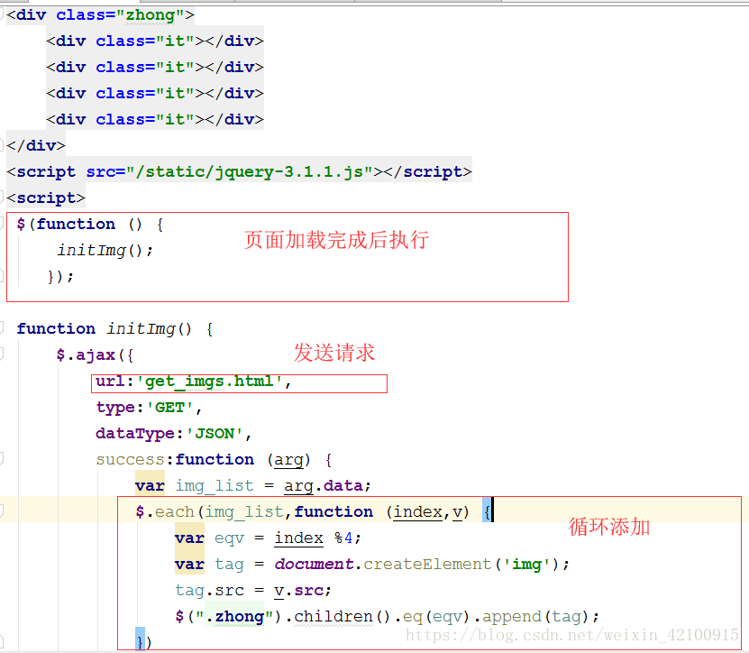Click the "url" property key
The height and width of the screenshot is (653, 749).
[110, 382]
